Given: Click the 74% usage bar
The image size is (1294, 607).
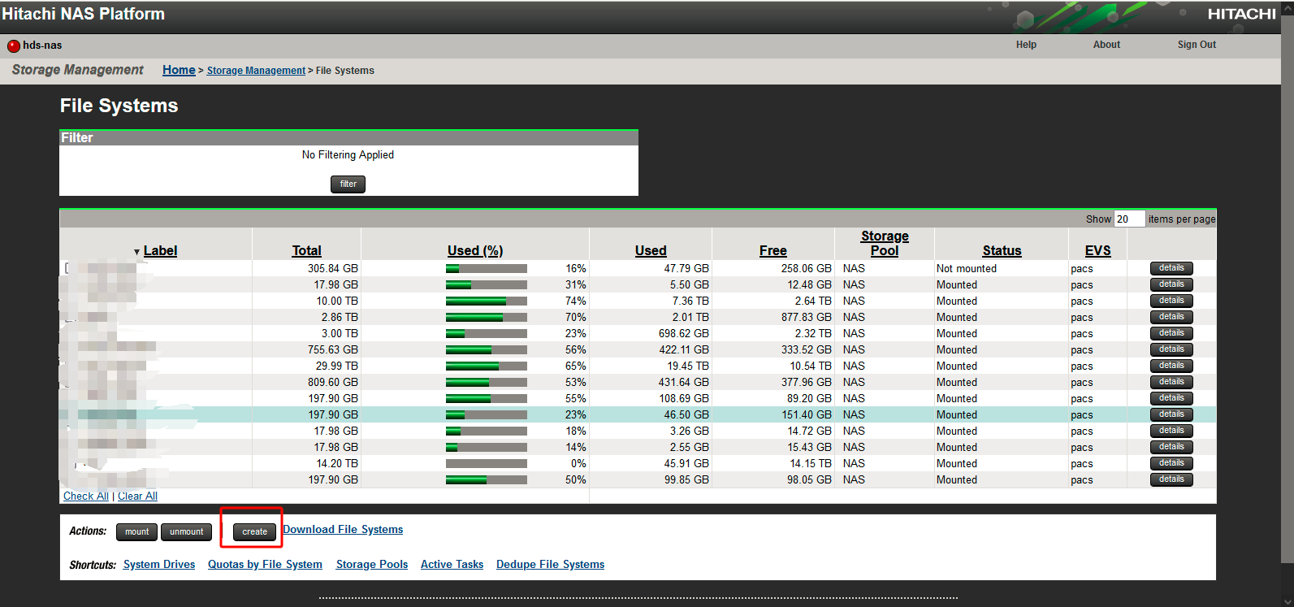Looking at the screenshot, I should pyautogui.click(x=487, y=301).
